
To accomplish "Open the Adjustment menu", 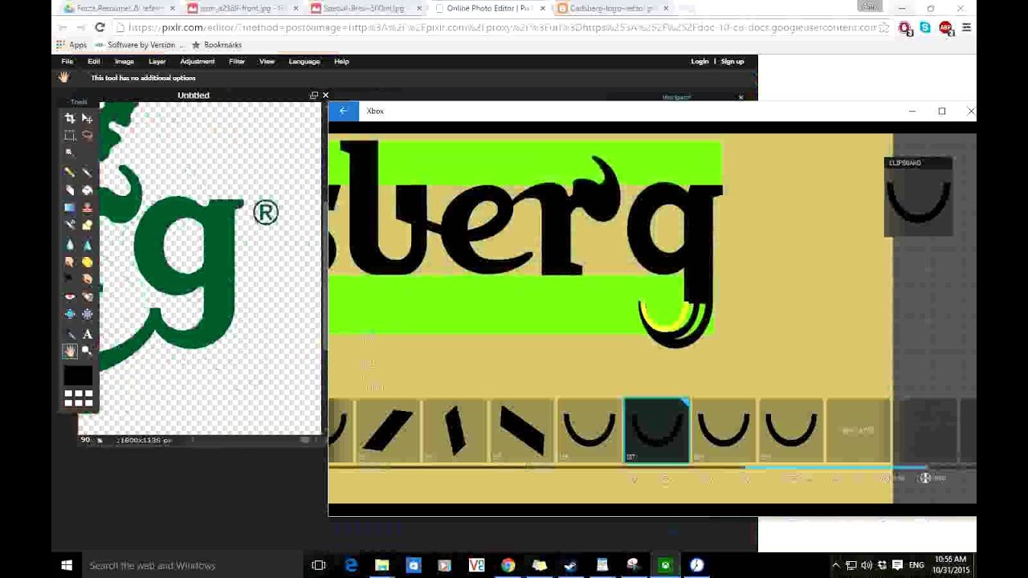I will coord(197,61).
